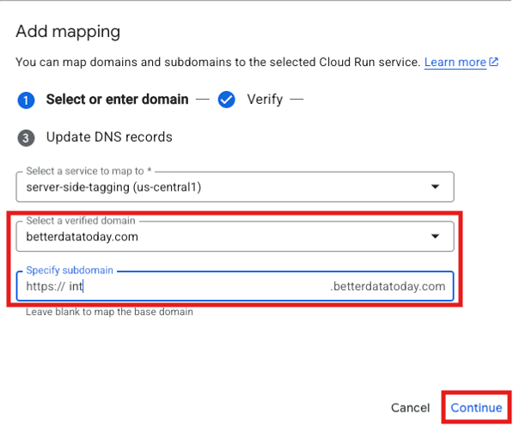Expand service dropdown via its arrow
This screenshot has width=513, height=426.
[435, 186]
